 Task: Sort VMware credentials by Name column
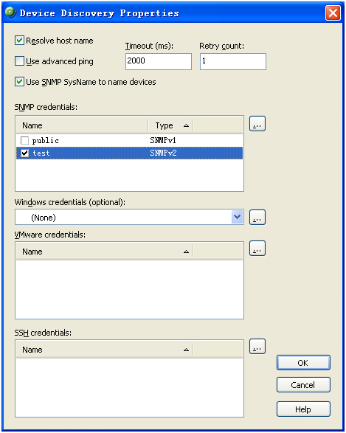[104, 252]
